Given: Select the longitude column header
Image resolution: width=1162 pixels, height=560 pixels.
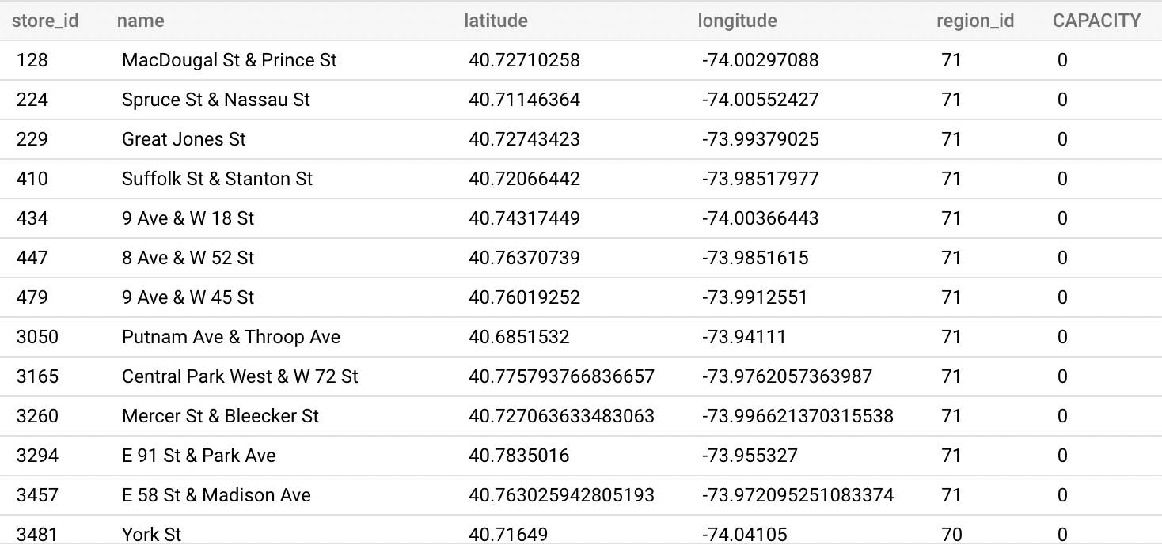Looking at the screenshot, I should pos(737,21).
